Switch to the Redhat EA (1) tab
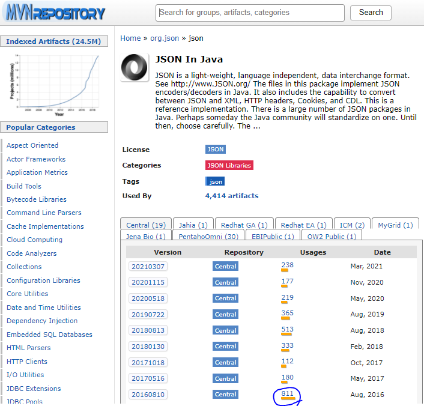424x406 pixels. 303,225
